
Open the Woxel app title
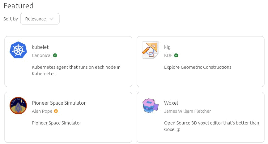(x=171, y=103)
